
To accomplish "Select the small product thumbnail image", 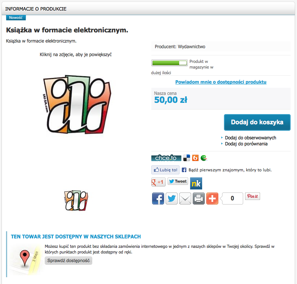I will (76, 201).
